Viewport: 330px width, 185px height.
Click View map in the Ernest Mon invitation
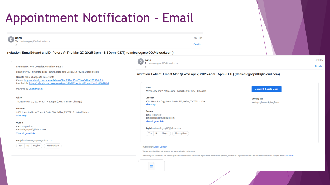pos(150,104)
